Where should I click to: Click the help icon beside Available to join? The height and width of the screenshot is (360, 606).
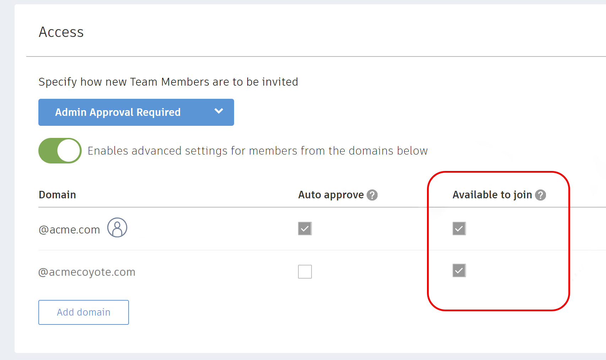(x=541, y=195)
